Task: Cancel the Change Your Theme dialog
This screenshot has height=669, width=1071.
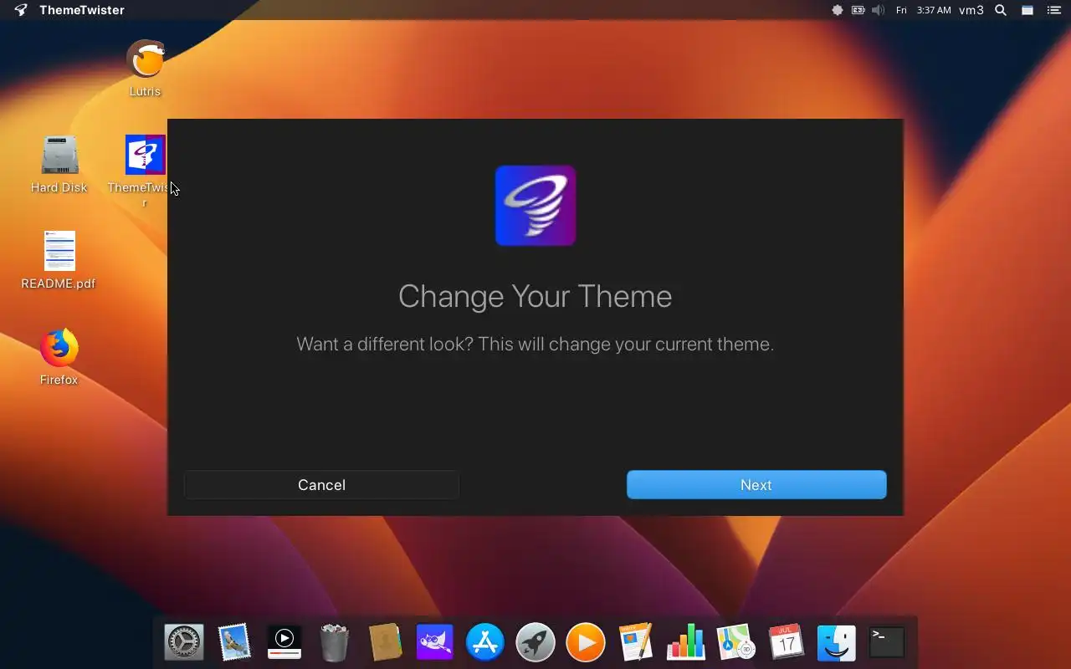Action: click(321, 485)
